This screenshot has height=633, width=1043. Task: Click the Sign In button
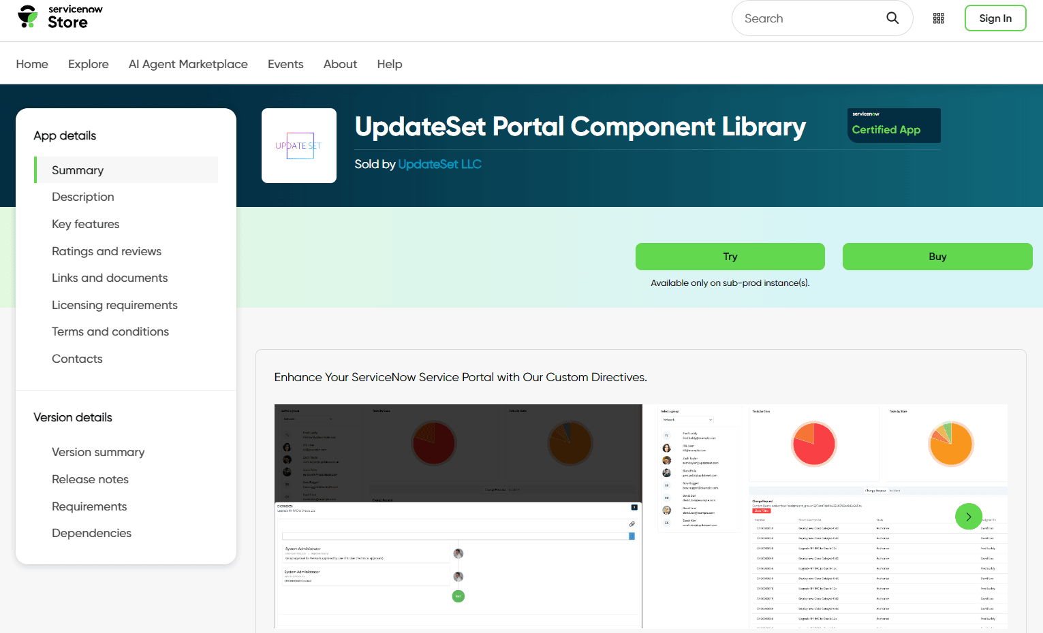pos(995,18)
